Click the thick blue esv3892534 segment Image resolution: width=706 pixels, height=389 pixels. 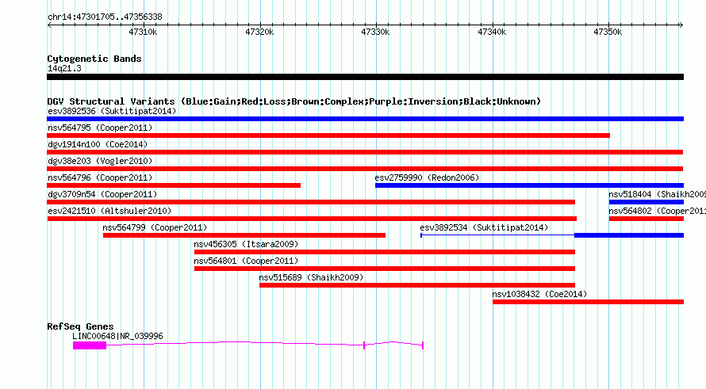(629, 235)
